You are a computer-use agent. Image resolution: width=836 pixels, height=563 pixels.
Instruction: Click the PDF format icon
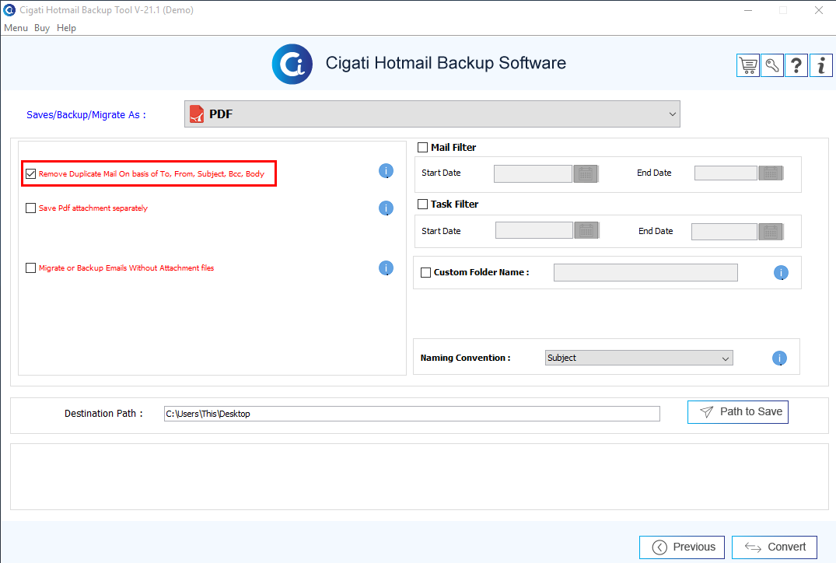pos(197,114)
